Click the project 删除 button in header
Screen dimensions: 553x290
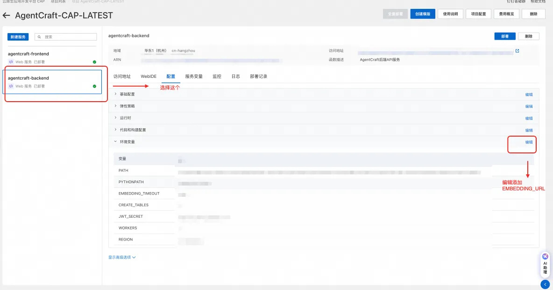[533, 14]
